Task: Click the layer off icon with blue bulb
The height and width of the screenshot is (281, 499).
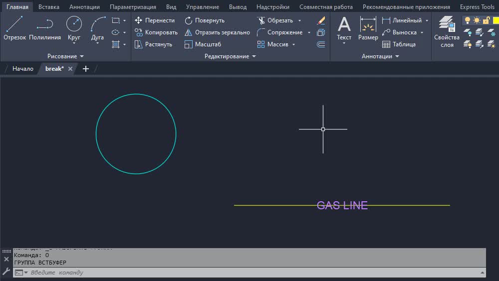Action: click(468, 32)
